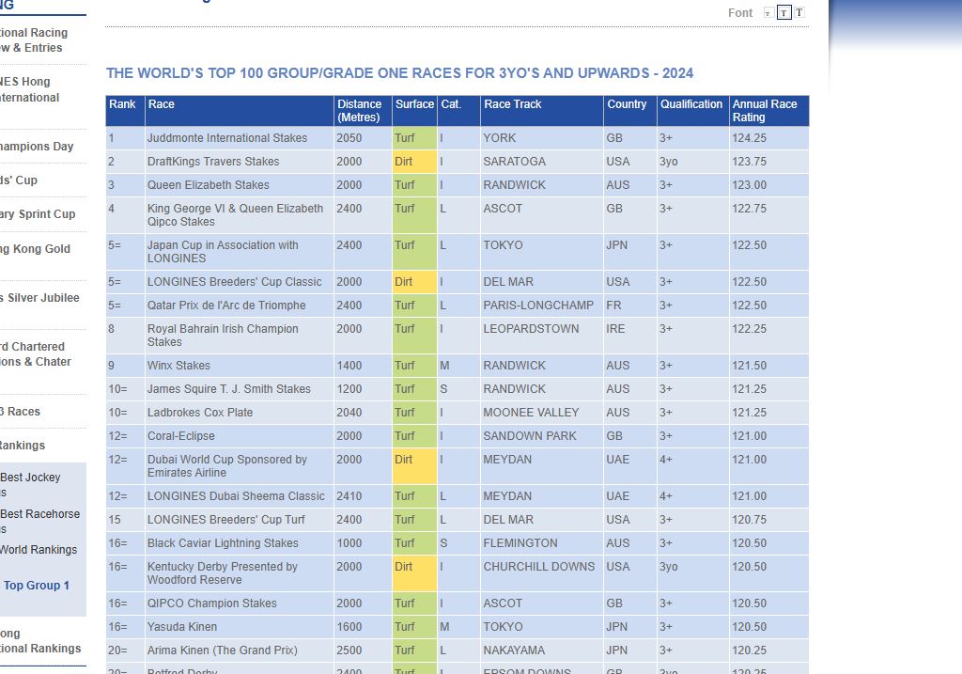This screenshot has width=962, height=674.
Task: Select Royal Bahrain Irish Champion Stakes
Action: point(223,336)
